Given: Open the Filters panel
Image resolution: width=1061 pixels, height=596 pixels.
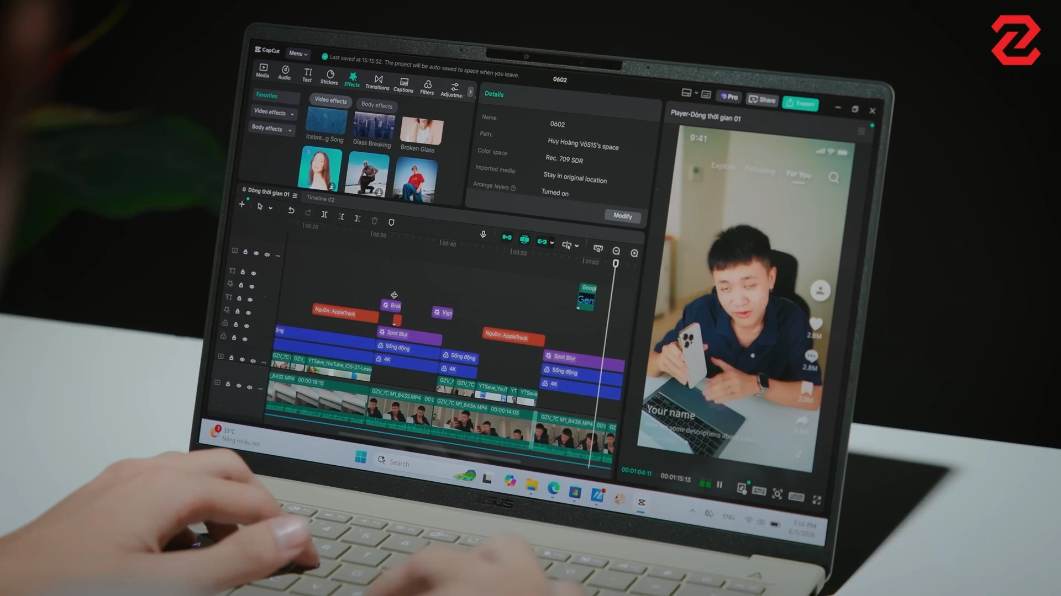Looking at the screenshot, I should pyautogui.click(x=427, y=88).
